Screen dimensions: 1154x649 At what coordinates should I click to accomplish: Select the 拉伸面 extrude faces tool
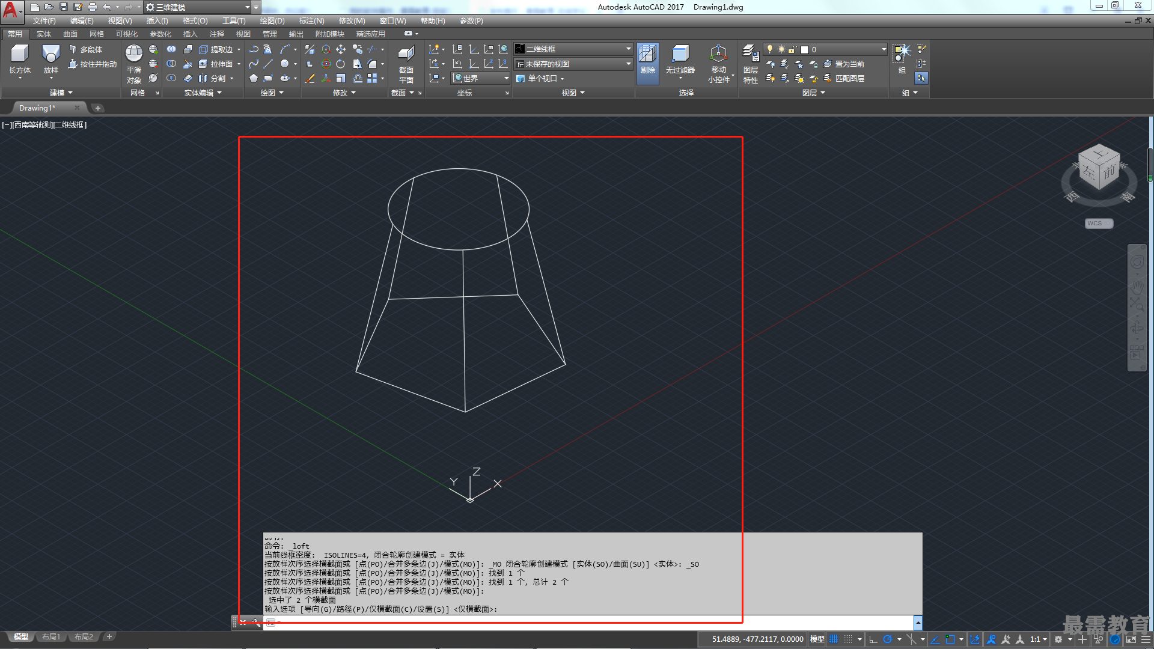point(216,64)
